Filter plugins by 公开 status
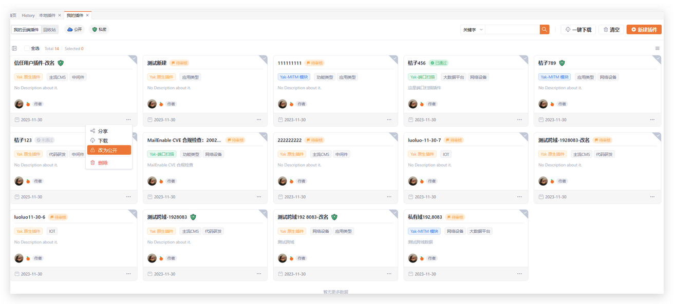 click(74, 30)
